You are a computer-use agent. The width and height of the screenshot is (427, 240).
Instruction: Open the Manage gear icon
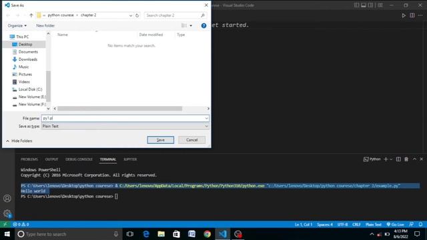[x=7, y=213]
